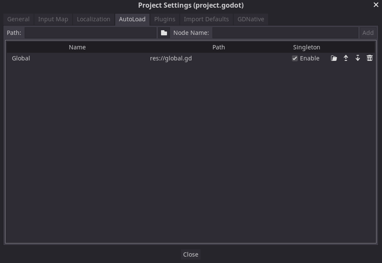Switch to the General tab
382x263 pixels.
coord(18,19)
